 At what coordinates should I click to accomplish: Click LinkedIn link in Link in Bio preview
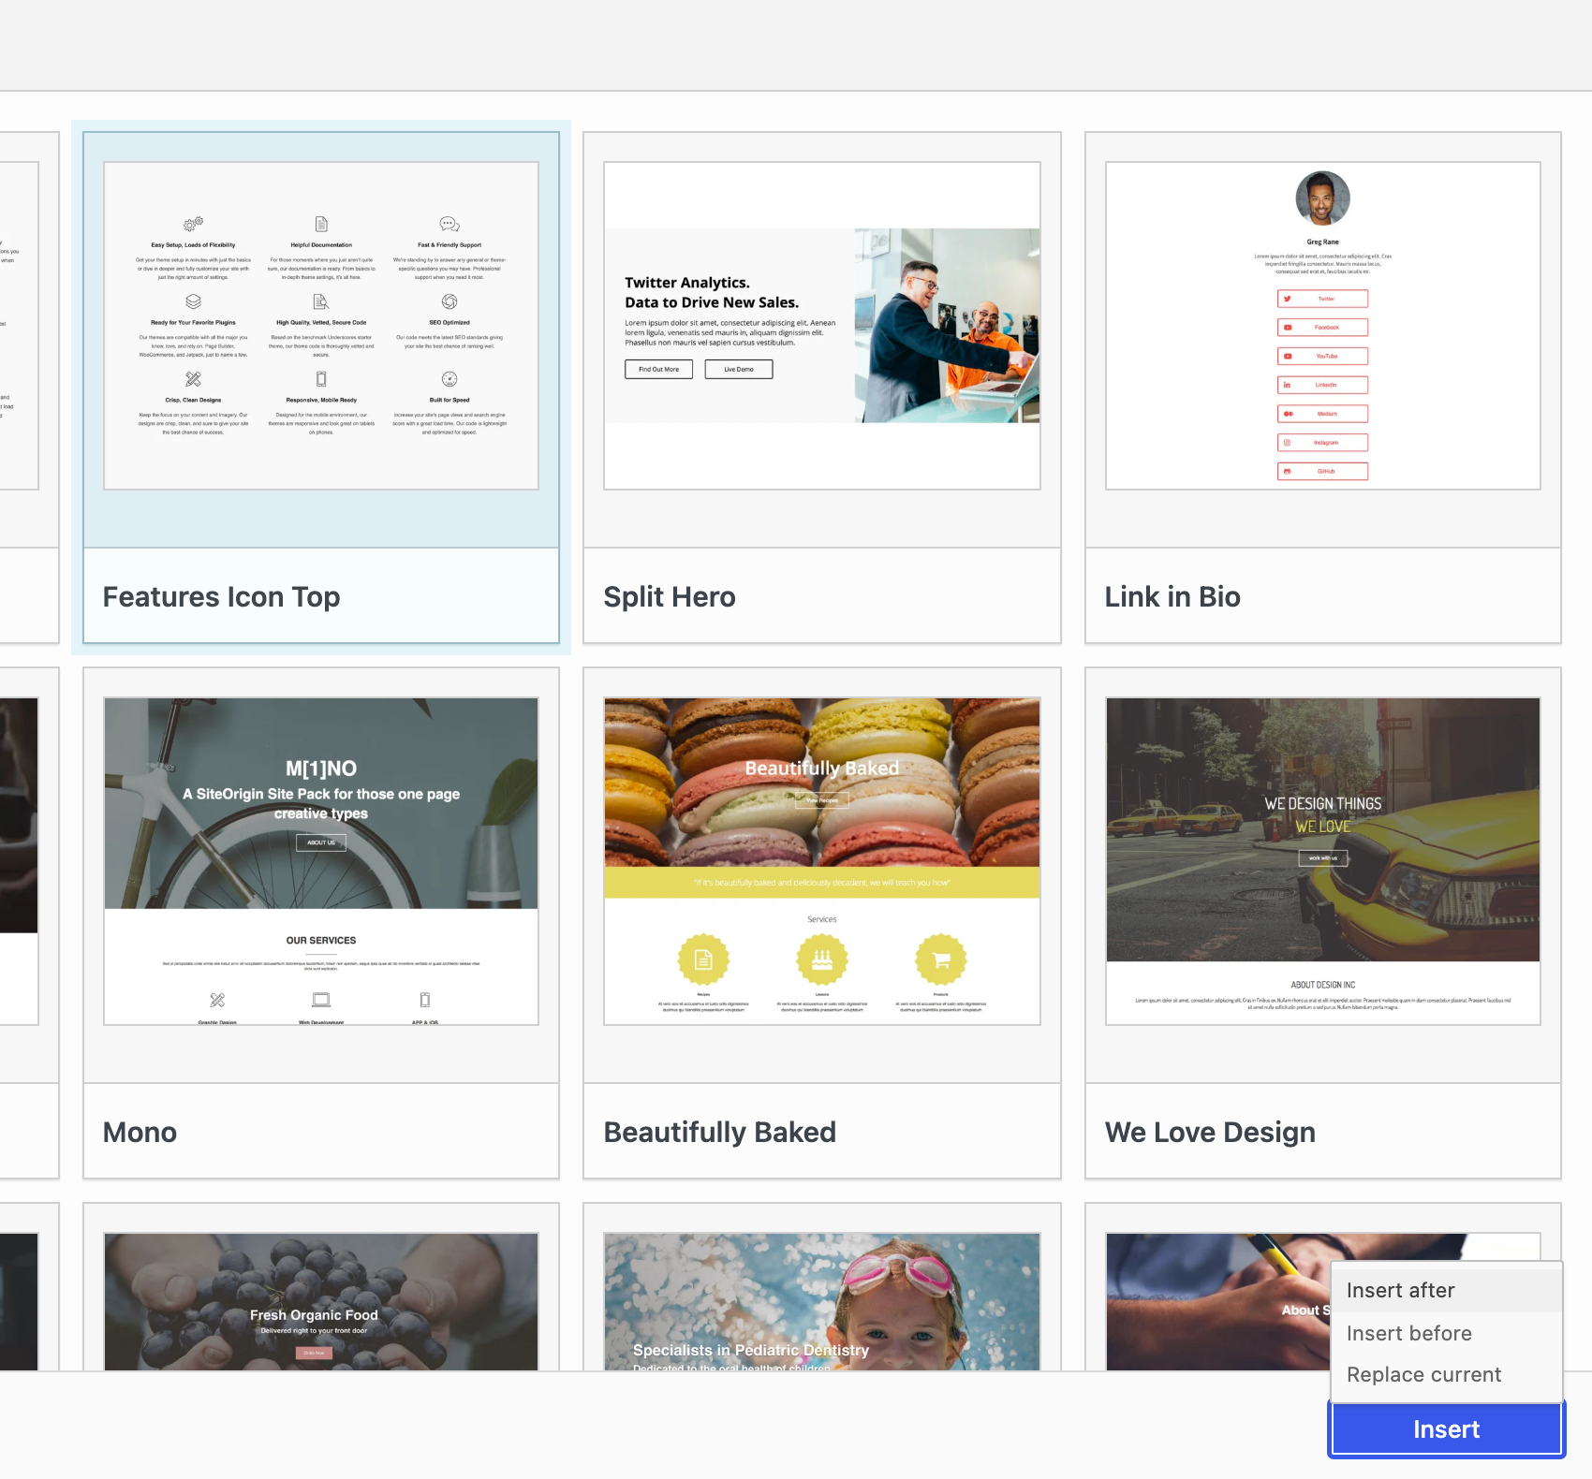coord(1322,385)
